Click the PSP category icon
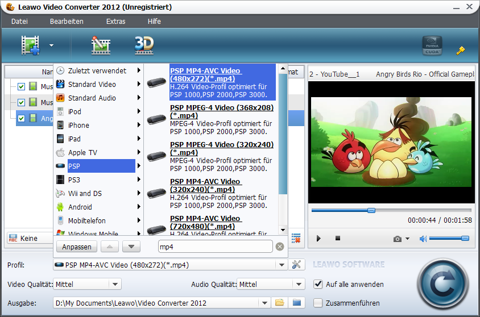The height and width of the screenshot is (317, 480). (x=60, y=166)
